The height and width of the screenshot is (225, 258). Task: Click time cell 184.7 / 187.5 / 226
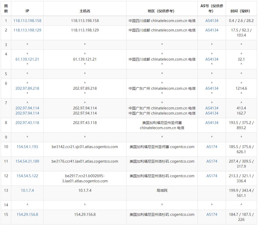[241, 217]
